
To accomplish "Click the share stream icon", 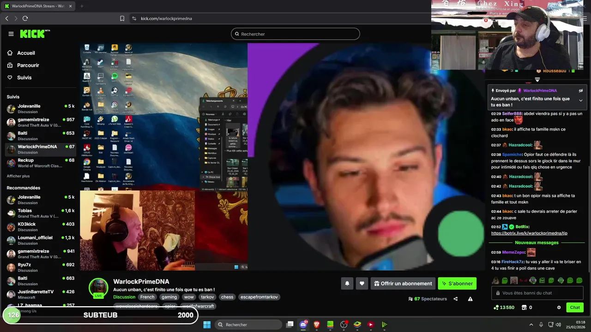I will (x=456, y=299).
